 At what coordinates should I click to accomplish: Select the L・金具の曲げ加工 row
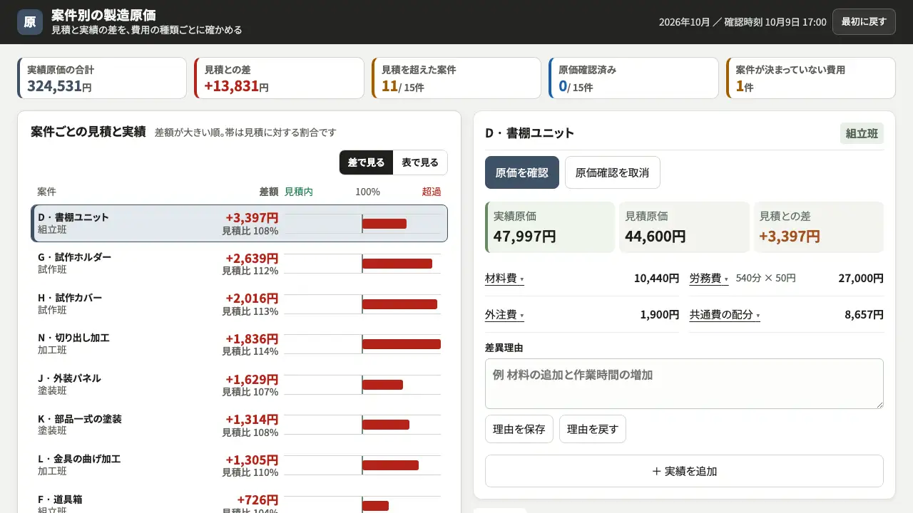tap(239, 466)
